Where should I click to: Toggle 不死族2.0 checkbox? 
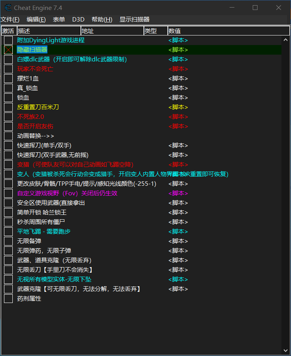[x=8, y=117]
